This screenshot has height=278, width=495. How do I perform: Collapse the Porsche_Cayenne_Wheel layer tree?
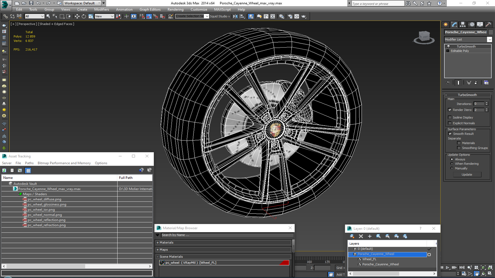tap(350, 254)
